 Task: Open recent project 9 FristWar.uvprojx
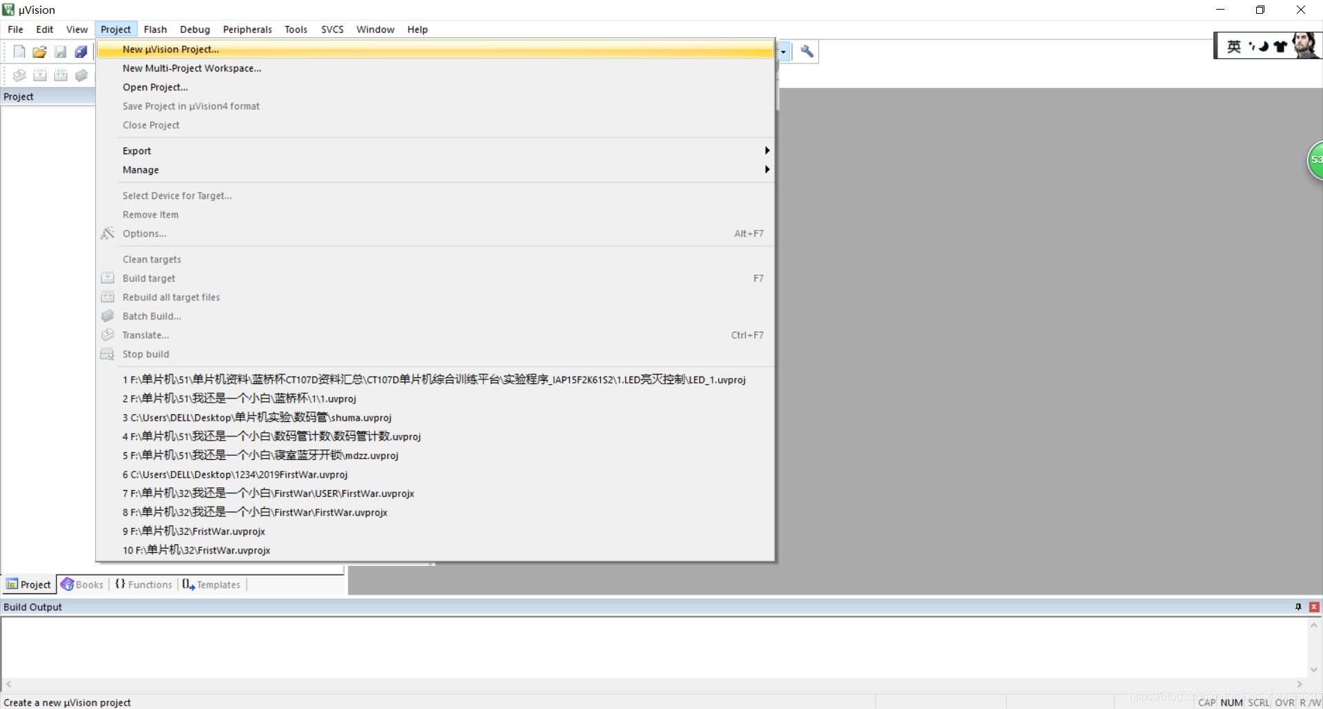(x=435, y=531)
